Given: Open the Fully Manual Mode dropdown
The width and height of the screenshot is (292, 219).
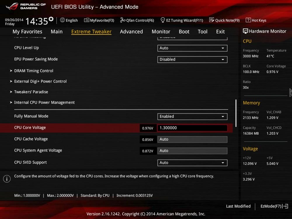Looking at the screenshot, I should point(192,117).
